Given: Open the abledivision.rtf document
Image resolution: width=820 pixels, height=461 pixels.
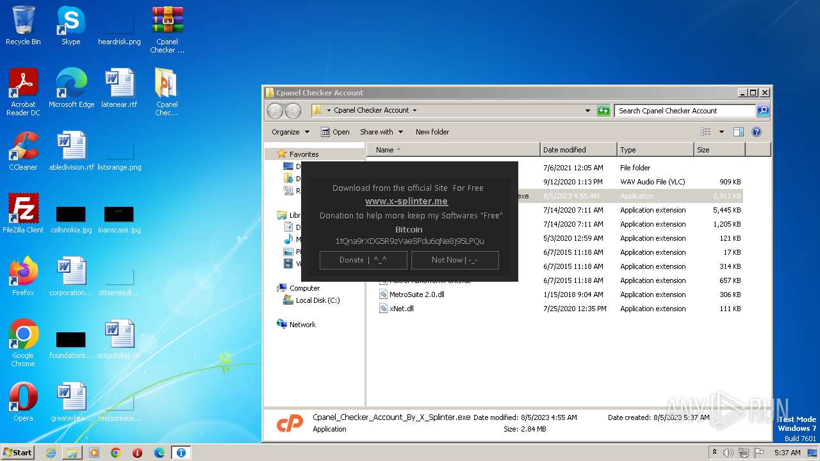Looking at the screenshot, I should pos(71,151).
